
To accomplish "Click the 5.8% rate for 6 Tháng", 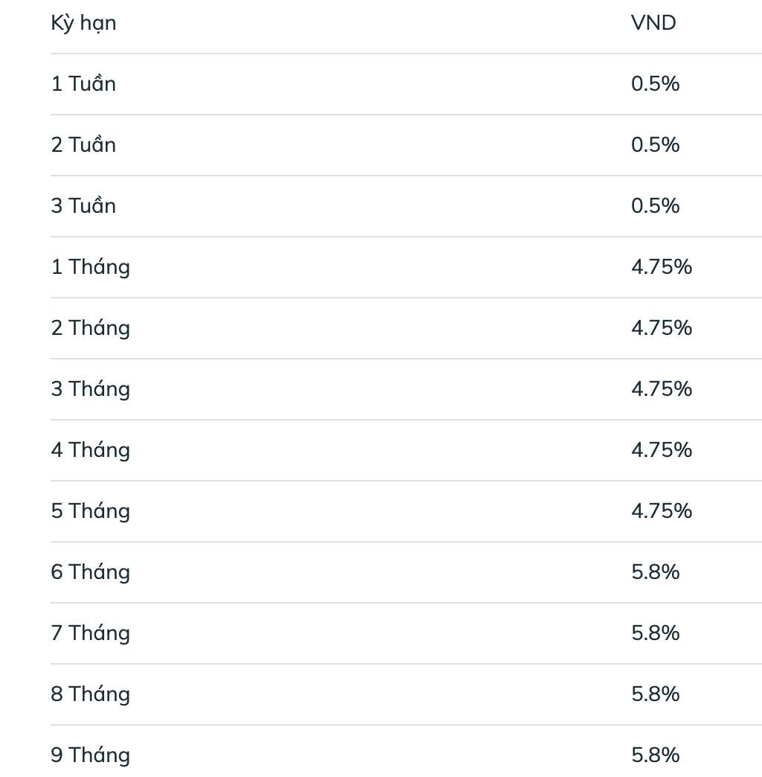I will (x=655, y=572).
